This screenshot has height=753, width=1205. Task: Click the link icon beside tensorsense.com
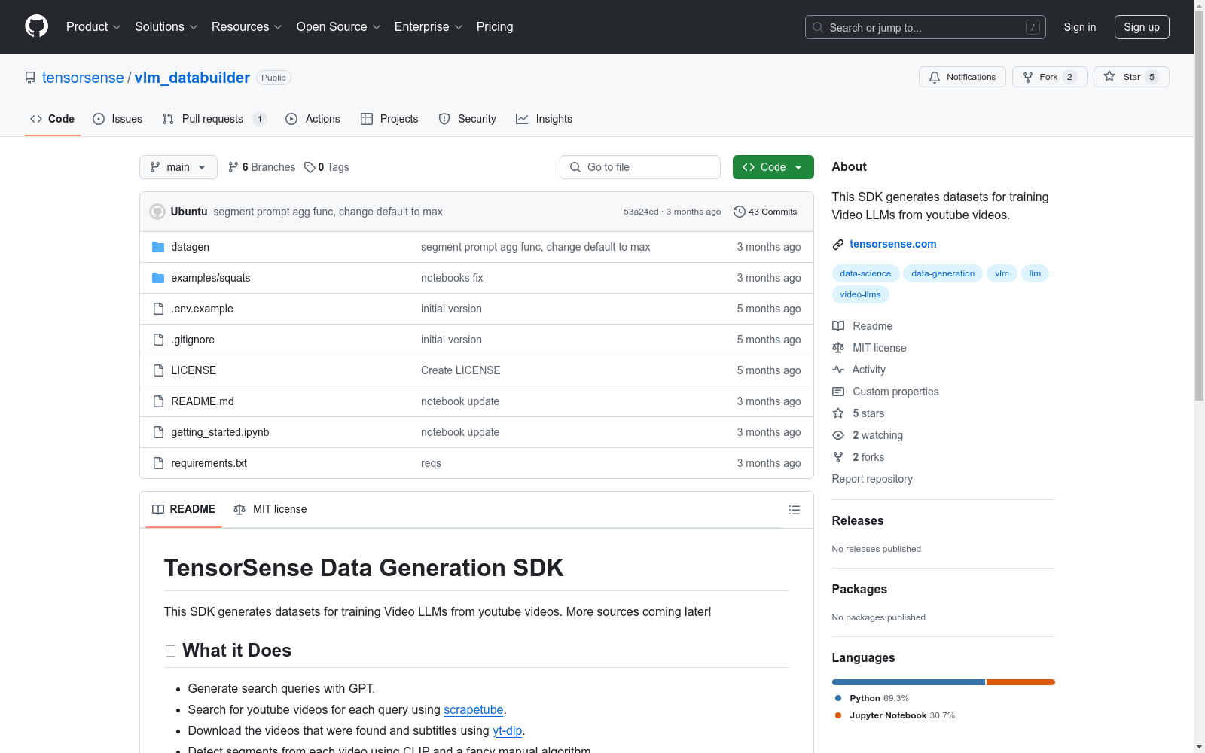[838, 245]
